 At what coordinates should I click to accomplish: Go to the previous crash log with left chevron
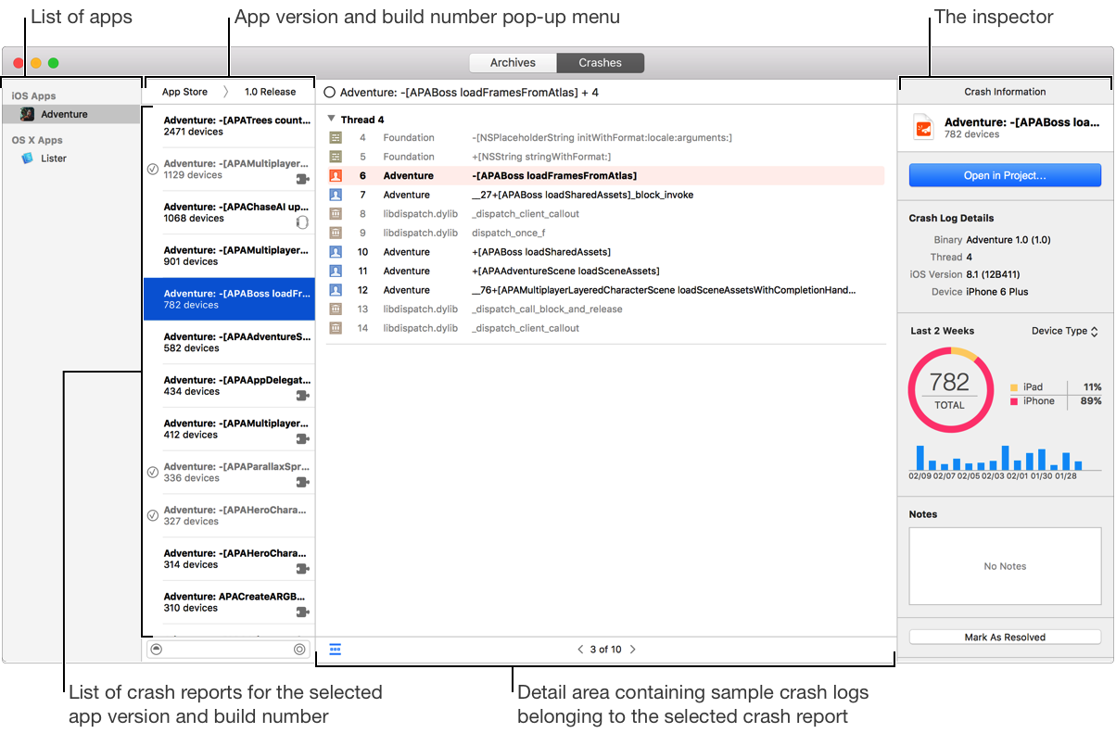(580, 650)
